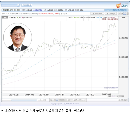Reset chart view with refresh icon

(x=44, y=100)
